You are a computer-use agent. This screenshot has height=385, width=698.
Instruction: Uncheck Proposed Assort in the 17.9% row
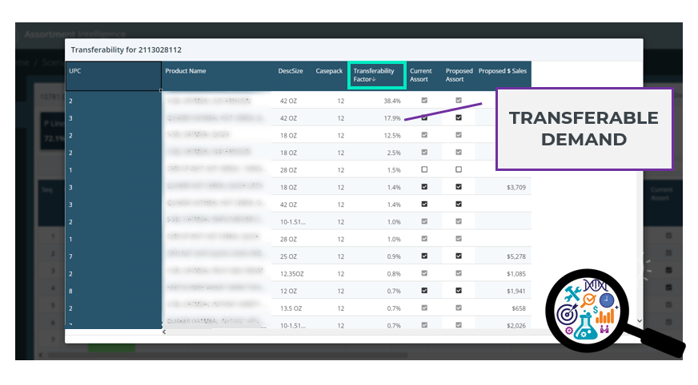coord(459,117)
